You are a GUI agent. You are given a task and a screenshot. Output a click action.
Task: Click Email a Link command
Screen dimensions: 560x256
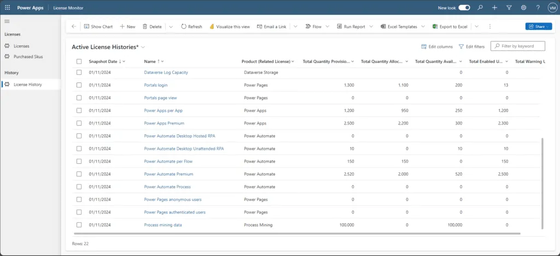271,26
